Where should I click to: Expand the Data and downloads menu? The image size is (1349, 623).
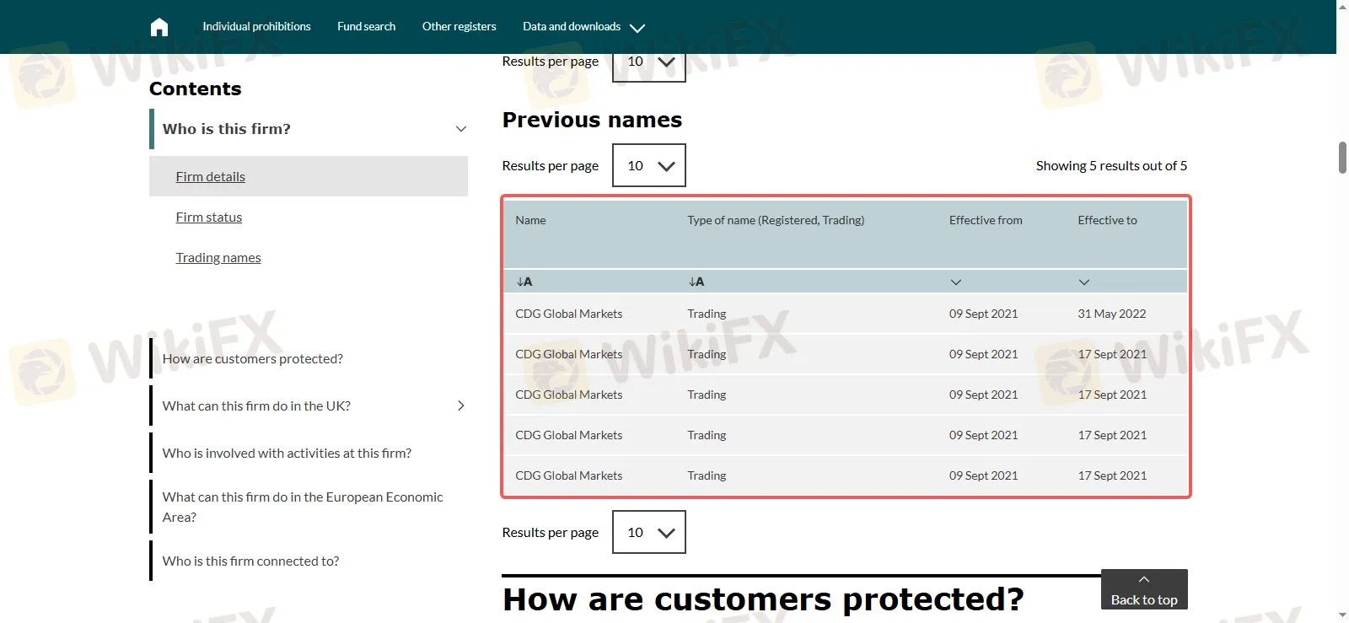pos(583,27)
